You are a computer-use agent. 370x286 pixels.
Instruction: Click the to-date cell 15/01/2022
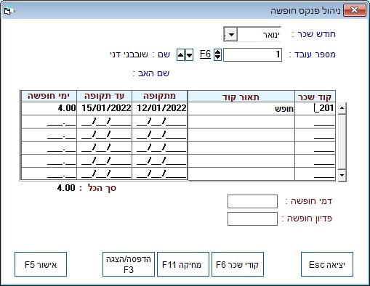tap(105, 108)
